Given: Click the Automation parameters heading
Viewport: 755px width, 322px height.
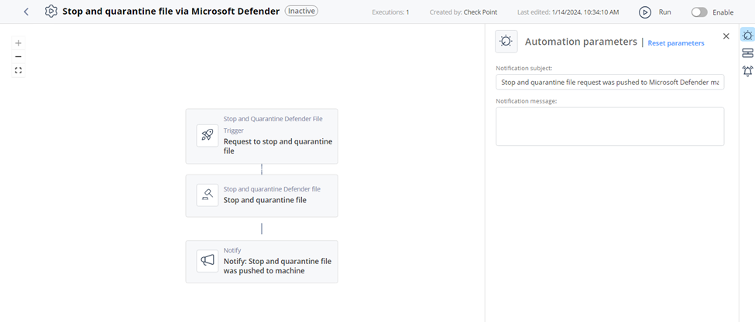Looking at the screenshot, I should pyautogui.click(x=582, y=42).
